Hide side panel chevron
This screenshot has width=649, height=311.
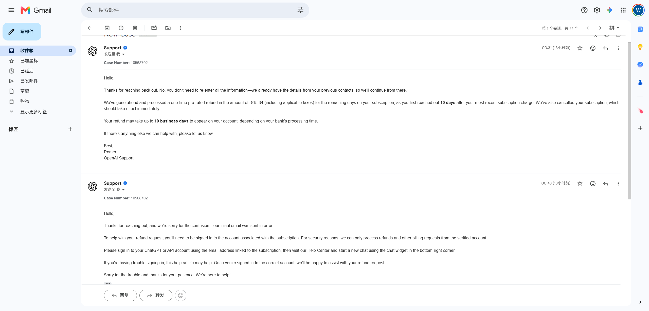click(x=640, y=302)
